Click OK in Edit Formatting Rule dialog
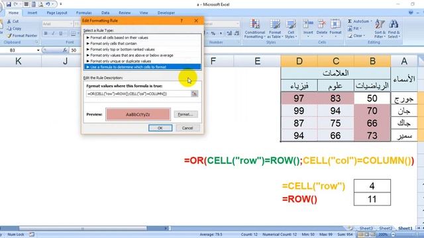424x238 pixels. (x=160, y=128)
